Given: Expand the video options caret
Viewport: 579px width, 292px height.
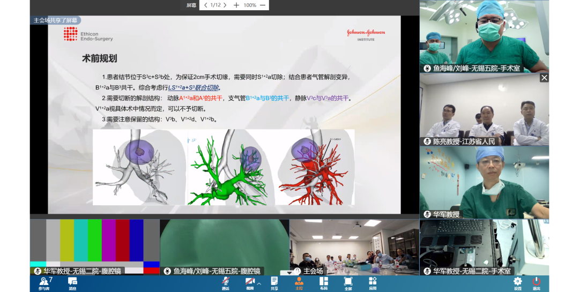Looking at the screenshot, I should 259,283.
